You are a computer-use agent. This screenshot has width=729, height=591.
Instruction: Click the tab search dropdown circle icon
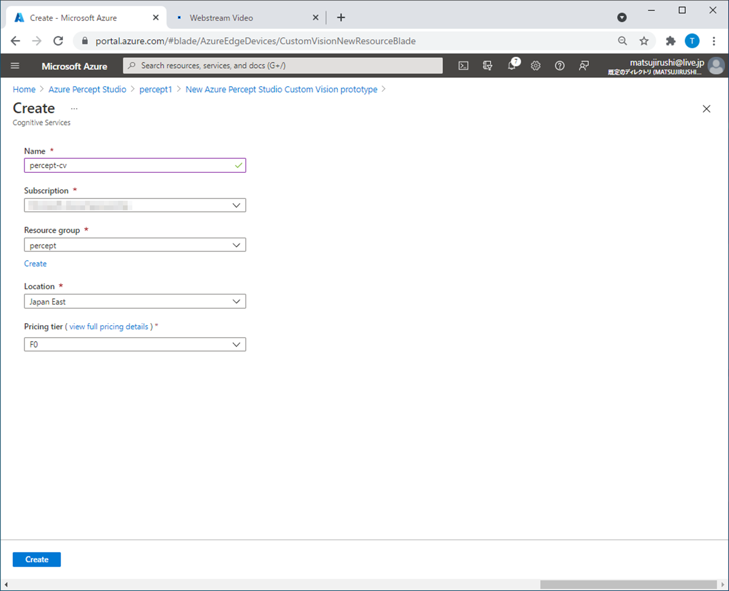(622, 18)
